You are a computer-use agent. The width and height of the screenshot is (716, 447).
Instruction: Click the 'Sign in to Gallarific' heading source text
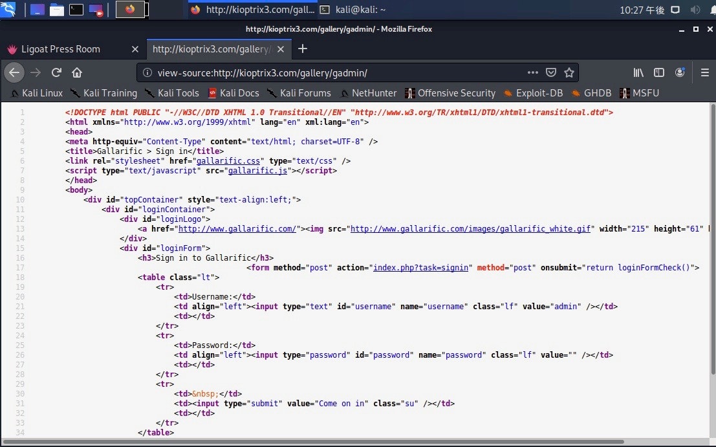pyautogui.click(x=203, y=258)
